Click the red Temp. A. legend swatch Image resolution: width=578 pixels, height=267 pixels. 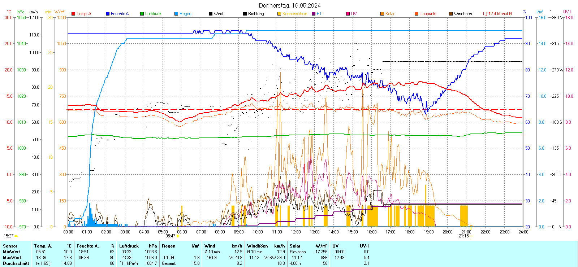point(73,14)
